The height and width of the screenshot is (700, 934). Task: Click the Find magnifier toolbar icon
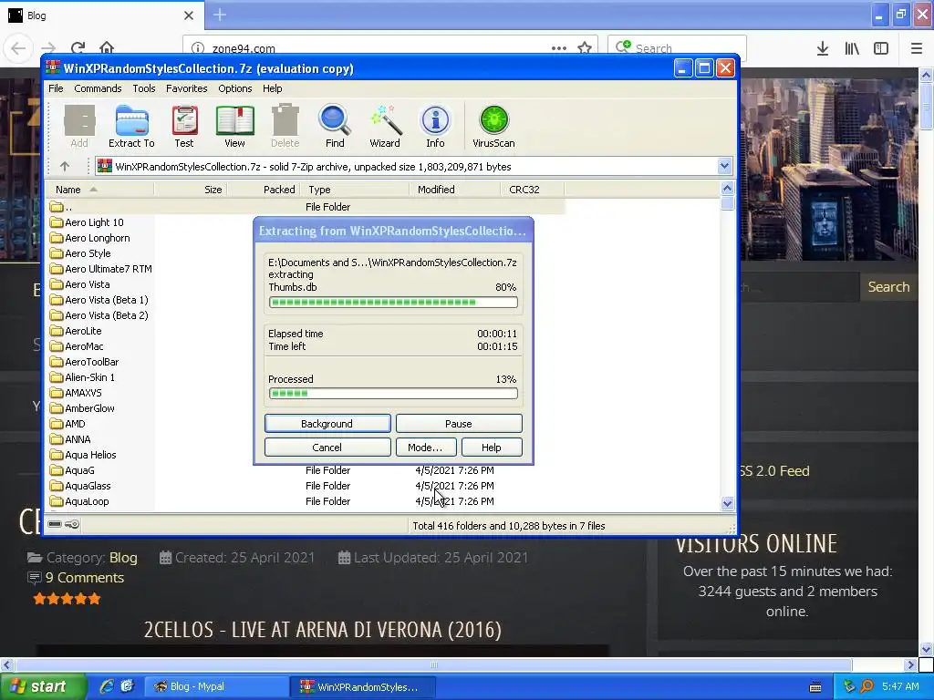tap(335, 126)
